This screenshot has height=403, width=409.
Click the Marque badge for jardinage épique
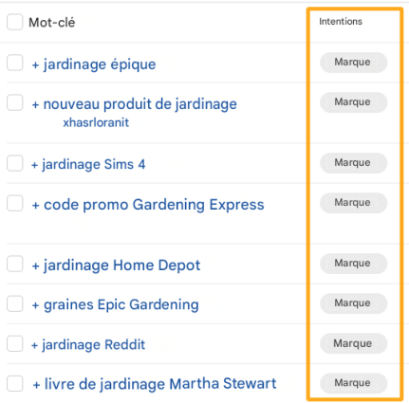point(354,63)
